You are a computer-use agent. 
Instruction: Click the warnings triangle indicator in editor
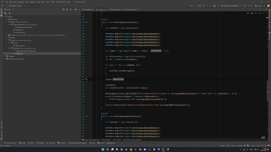[x=252, y=13]
